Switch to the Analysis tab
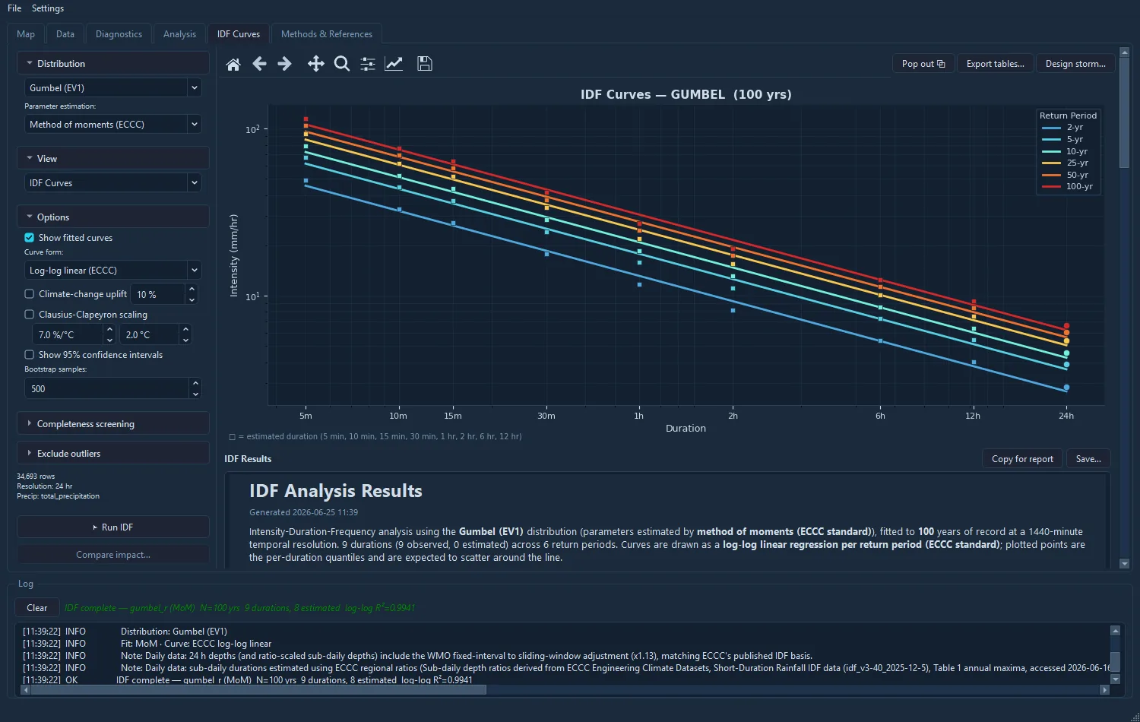 pos(179,34)
